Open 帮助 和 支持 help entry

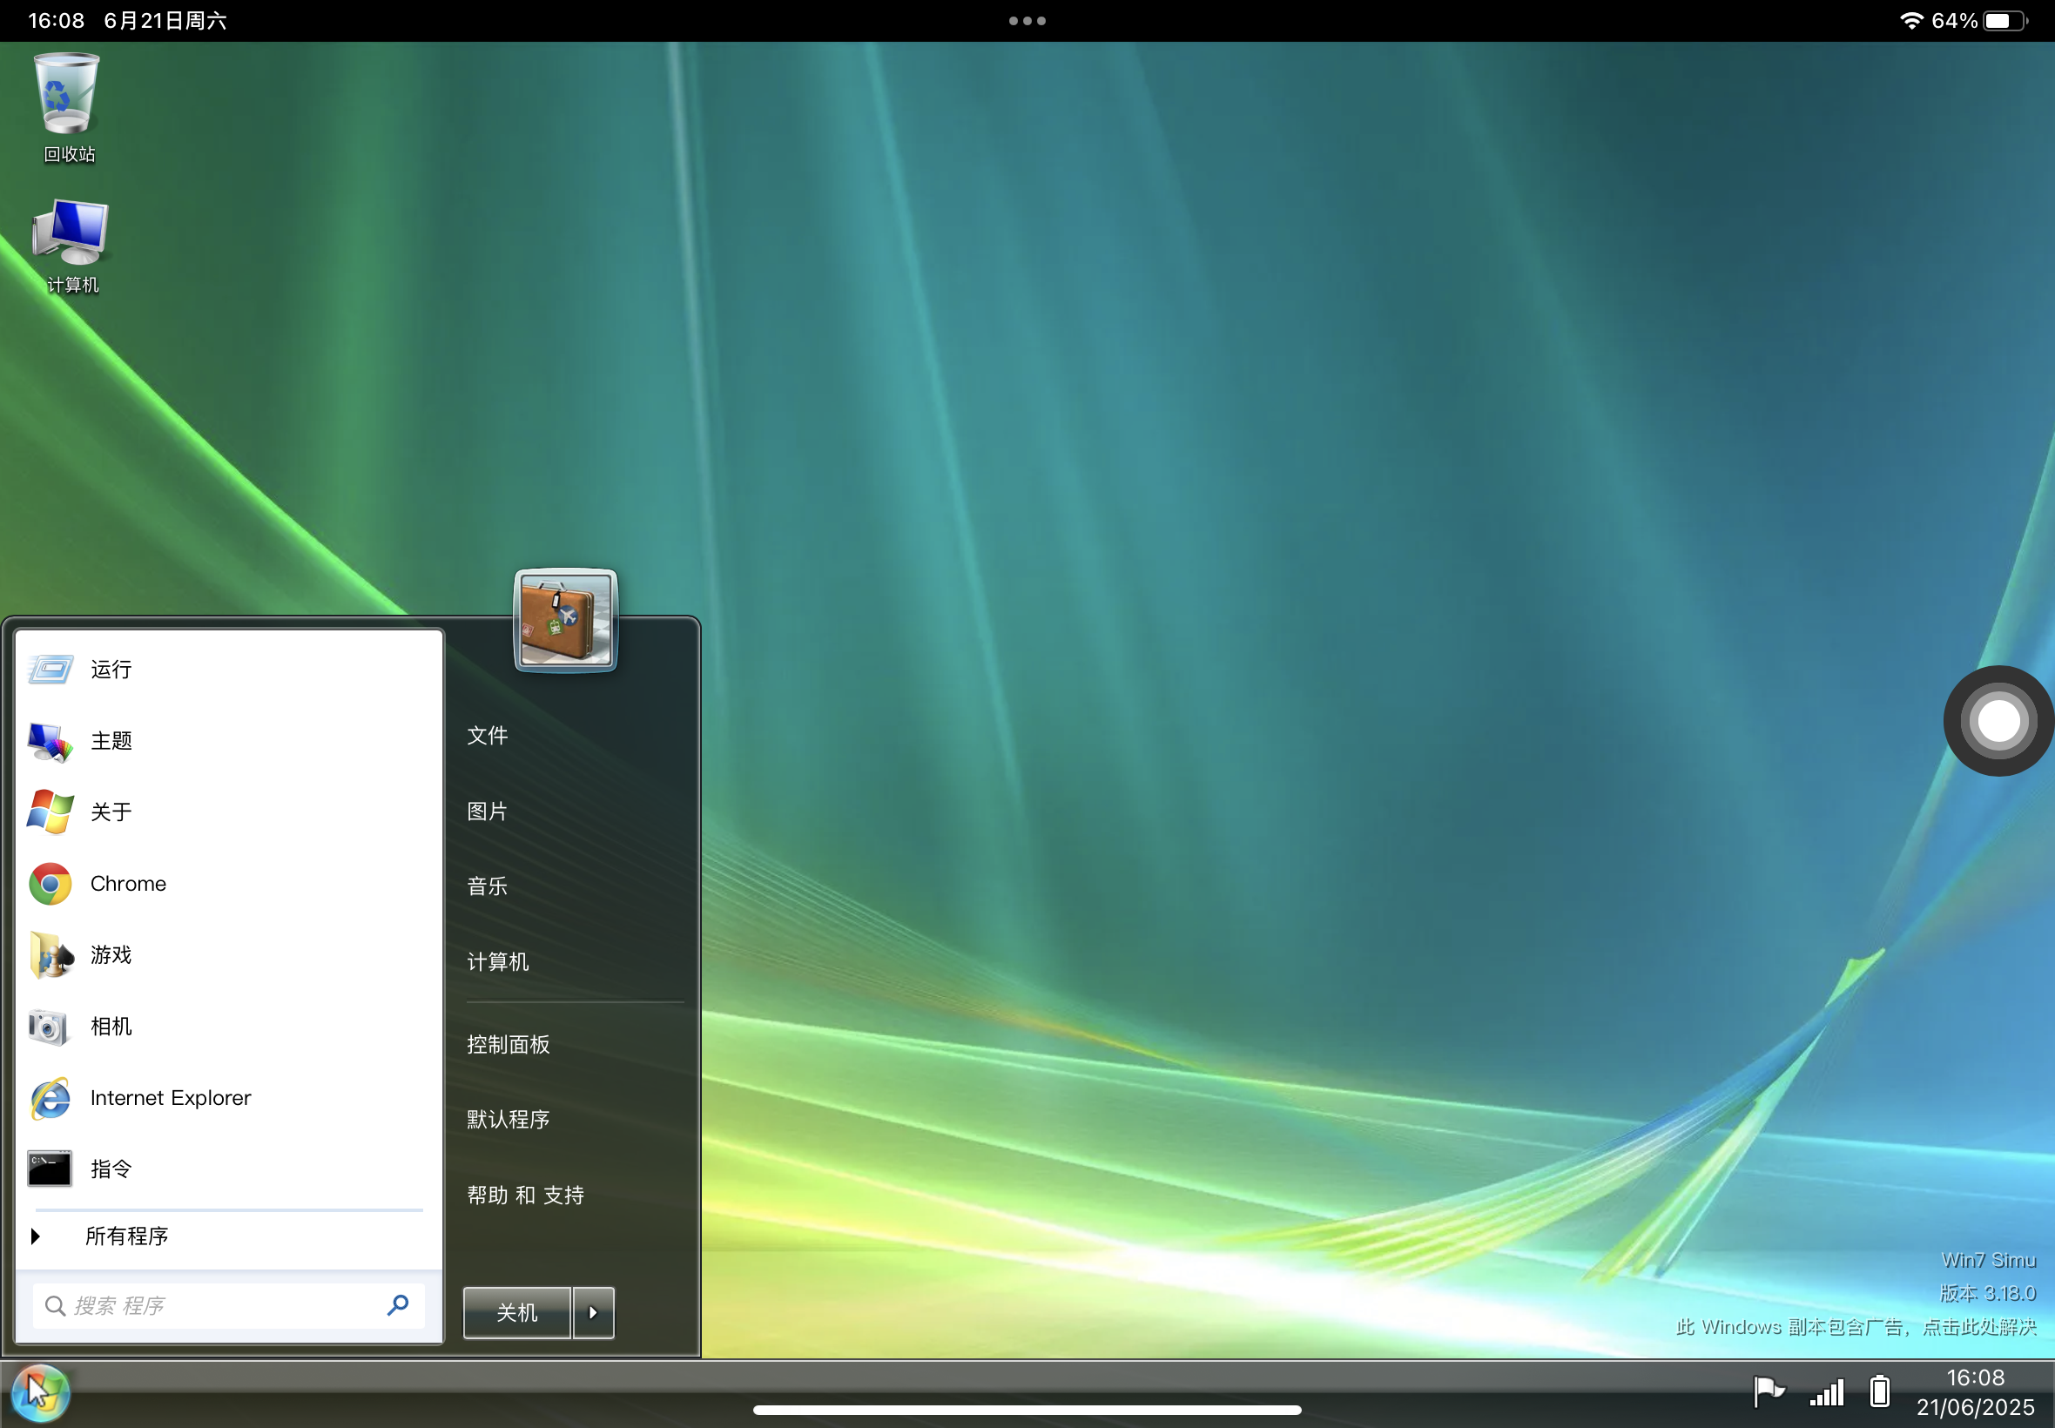(525, 1196)
